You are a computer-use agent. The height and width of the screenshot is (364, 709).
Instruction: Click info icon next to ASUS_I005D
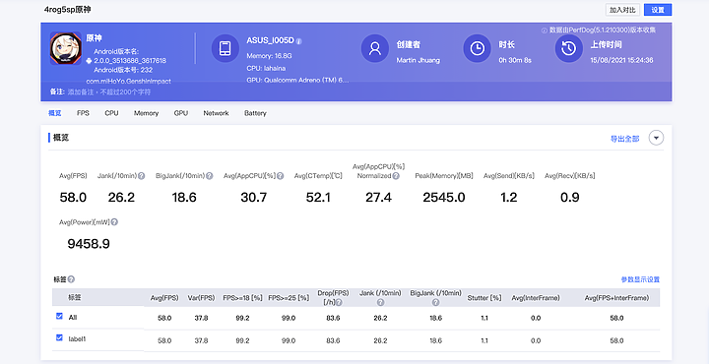tap(299, 41)
